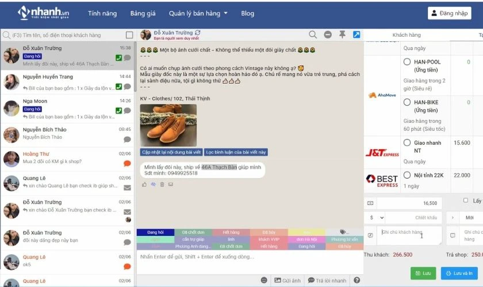
Task: Click the comment bubble icon on Nguyễn Bích Thảo row
Action: click(127, 139)
